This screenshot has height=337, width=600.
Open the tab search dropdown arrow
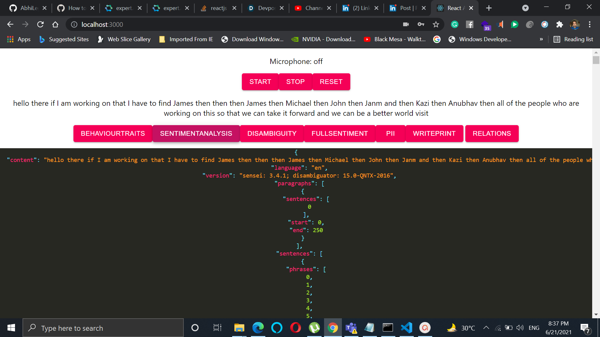[x=525, y=8]
